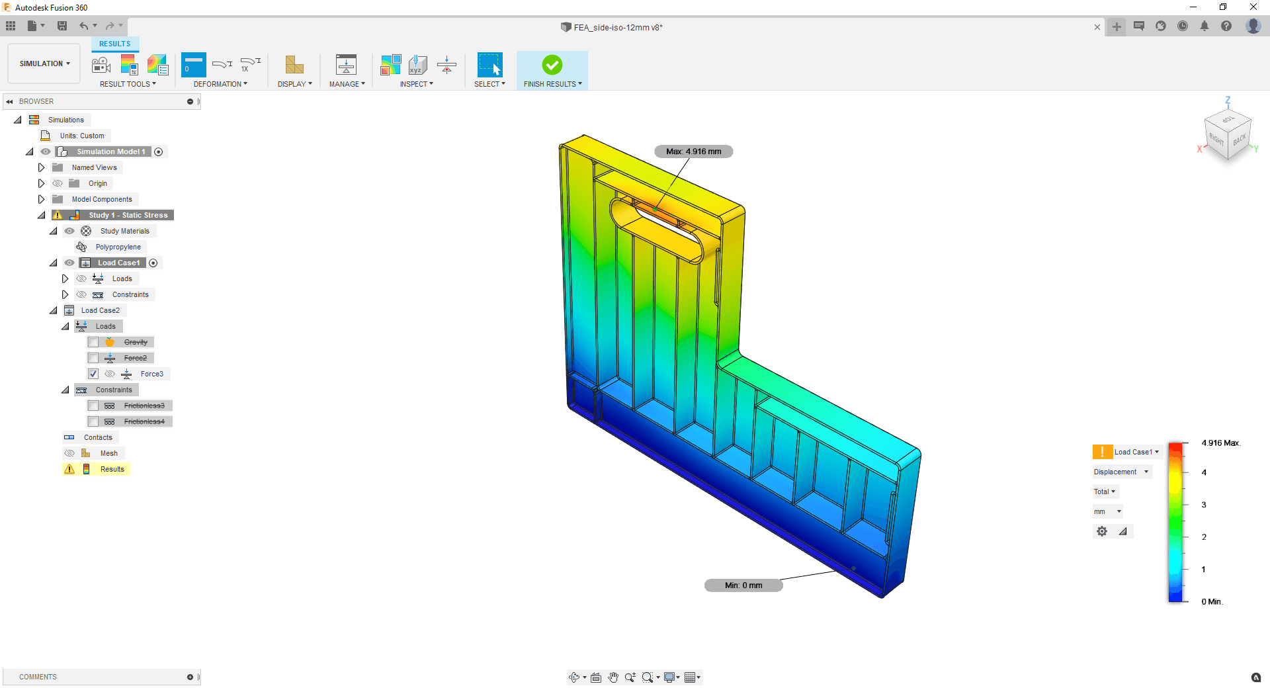Expand the Model Components tree node
This screenshot has height=688, width=1270.
pos(41,199)
